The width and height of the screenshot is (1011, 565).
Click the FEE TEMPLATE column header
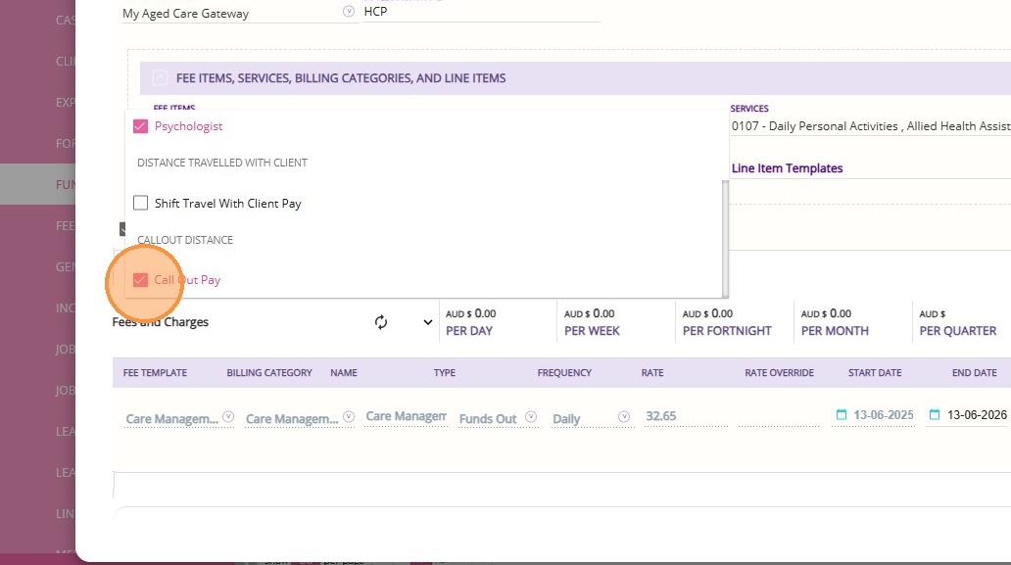(x=155, y=373)
